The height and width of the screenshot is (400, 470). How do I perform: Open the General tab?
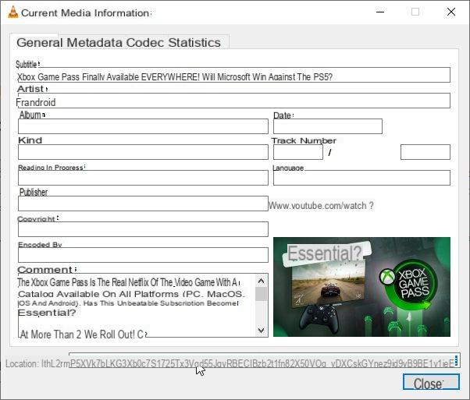tap(39, 43)
